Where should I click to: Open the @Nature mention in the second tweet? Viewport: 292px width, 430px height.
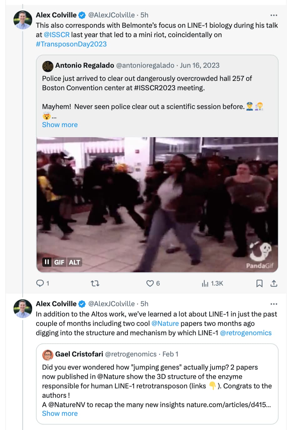pyautogui.click(x=165, y=323)
